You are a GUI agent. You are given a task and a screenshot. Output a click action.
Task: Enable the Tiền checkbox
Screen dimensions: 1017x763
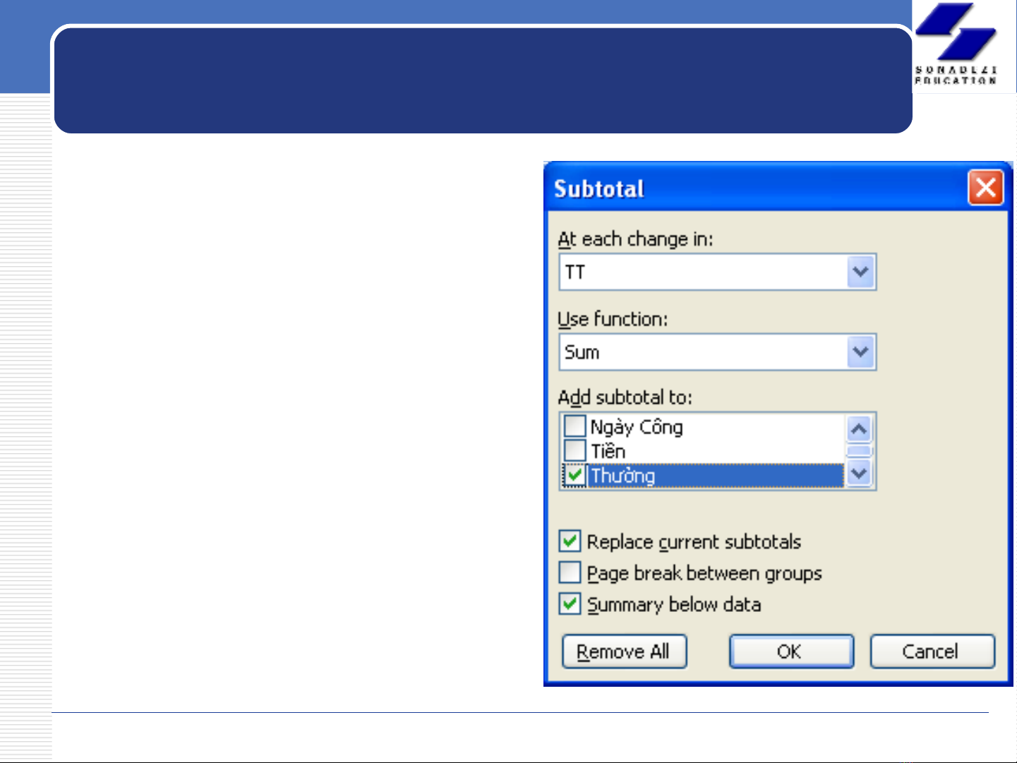click(x=575, y=450)
